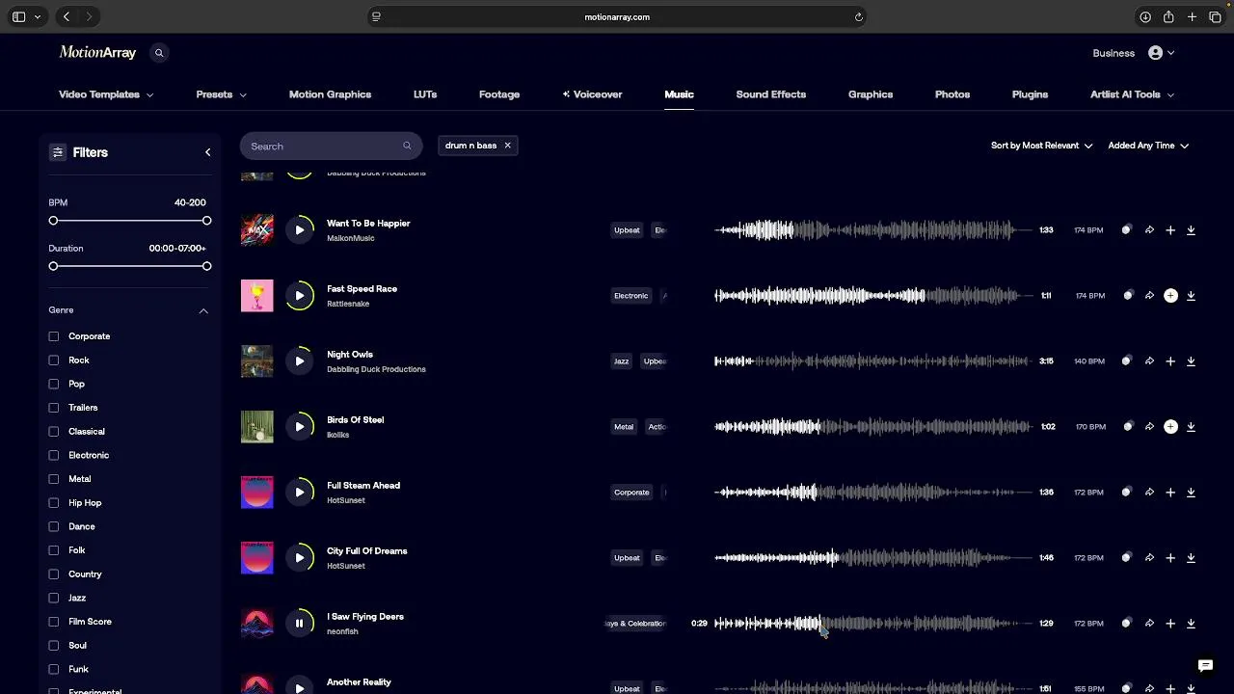Collapse the Genre filter section
This screenshot has height=694, width=1234.
tap(203, 310)
